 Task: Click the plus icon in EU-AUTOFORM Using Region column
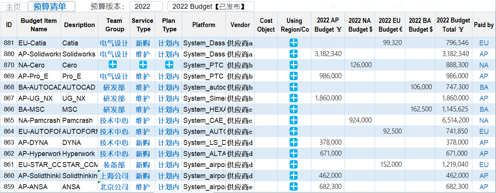point(293,132)
